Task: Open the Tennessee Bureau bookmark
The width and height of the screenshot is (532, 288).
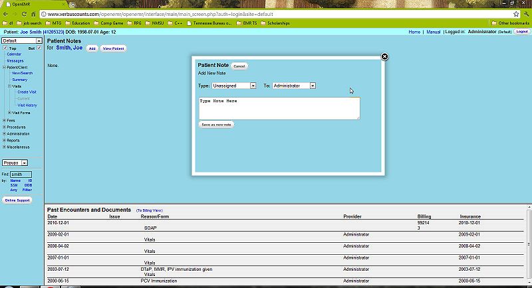Action: click(x=209, y=23)
